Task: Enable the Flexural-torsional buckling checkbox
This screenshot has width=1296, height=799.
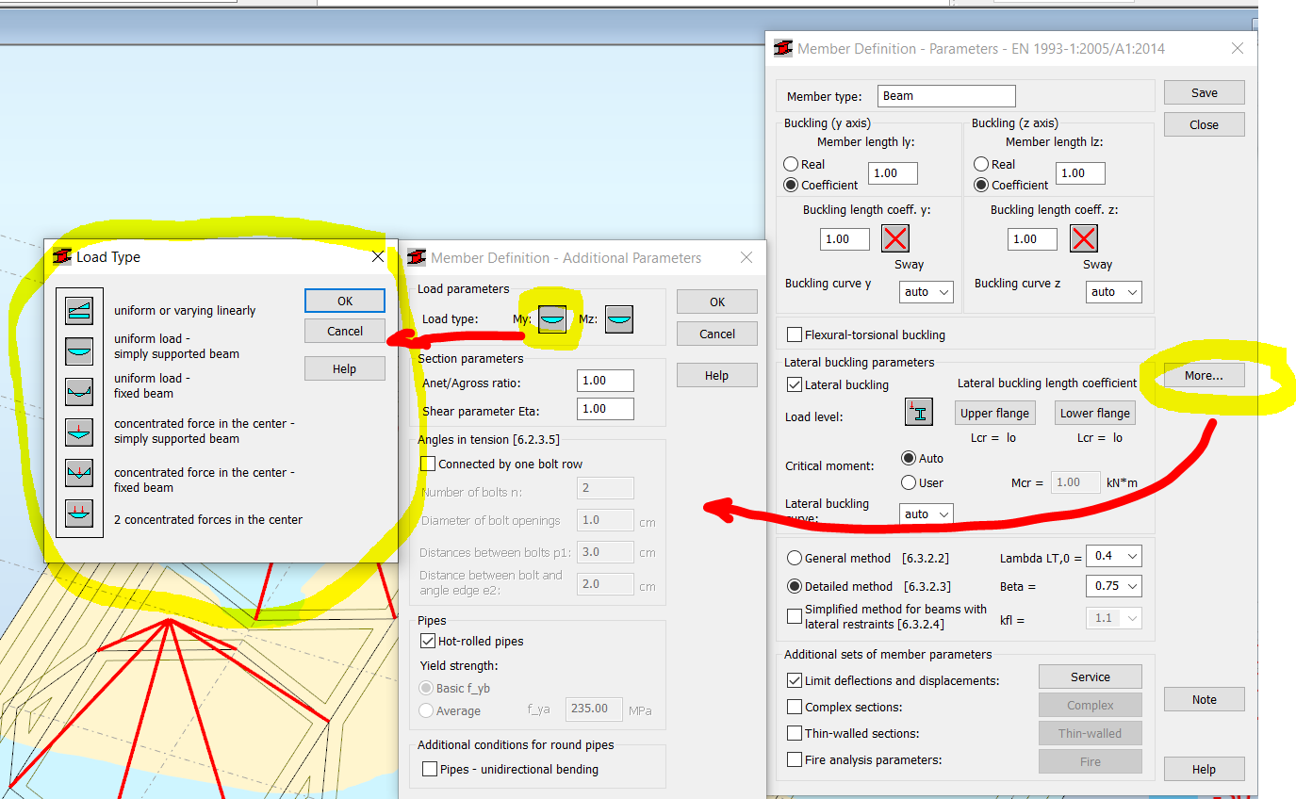Action: 794,334
